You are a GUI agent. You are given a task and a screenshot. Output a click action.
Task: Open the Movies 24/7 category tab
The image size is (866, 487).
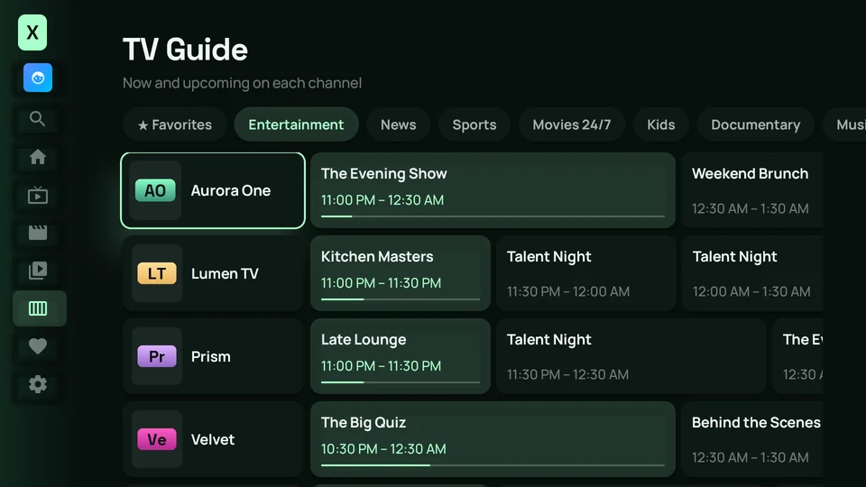tap(572, 124)
